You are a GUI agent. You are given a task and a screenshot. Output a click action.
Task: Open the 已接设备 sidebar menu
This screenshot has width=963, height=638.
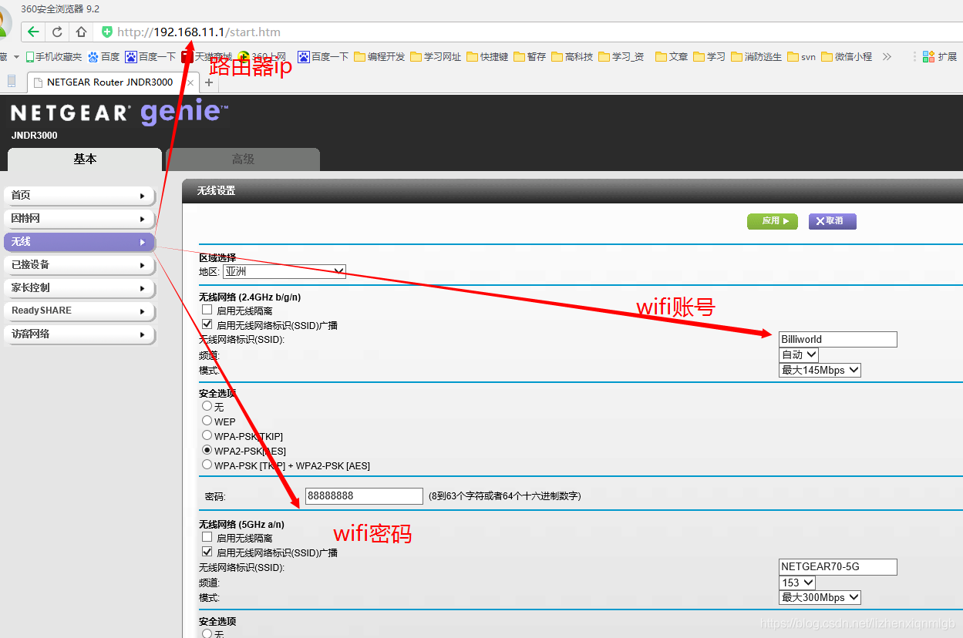point(79,265)
